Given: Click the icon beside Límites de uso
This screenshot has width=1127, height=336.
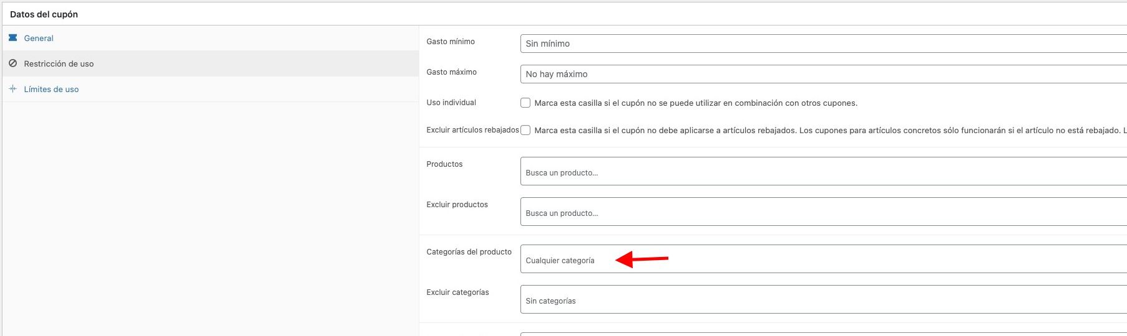Looking at the screenshot, I should (x=12, y=89).
